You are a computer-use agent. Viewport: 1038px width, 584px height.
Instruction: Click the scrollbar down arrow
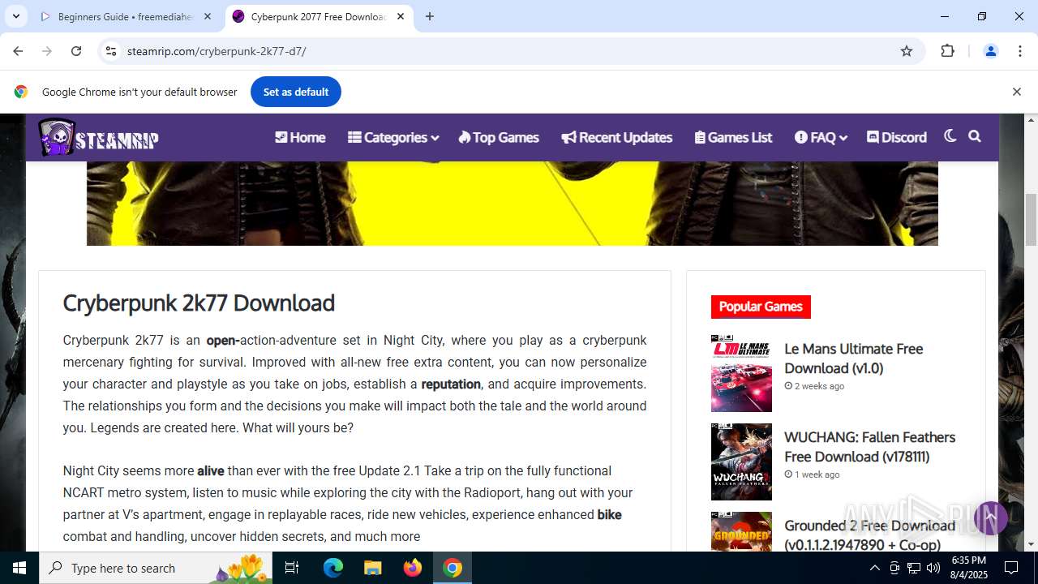coord(1031,544)
